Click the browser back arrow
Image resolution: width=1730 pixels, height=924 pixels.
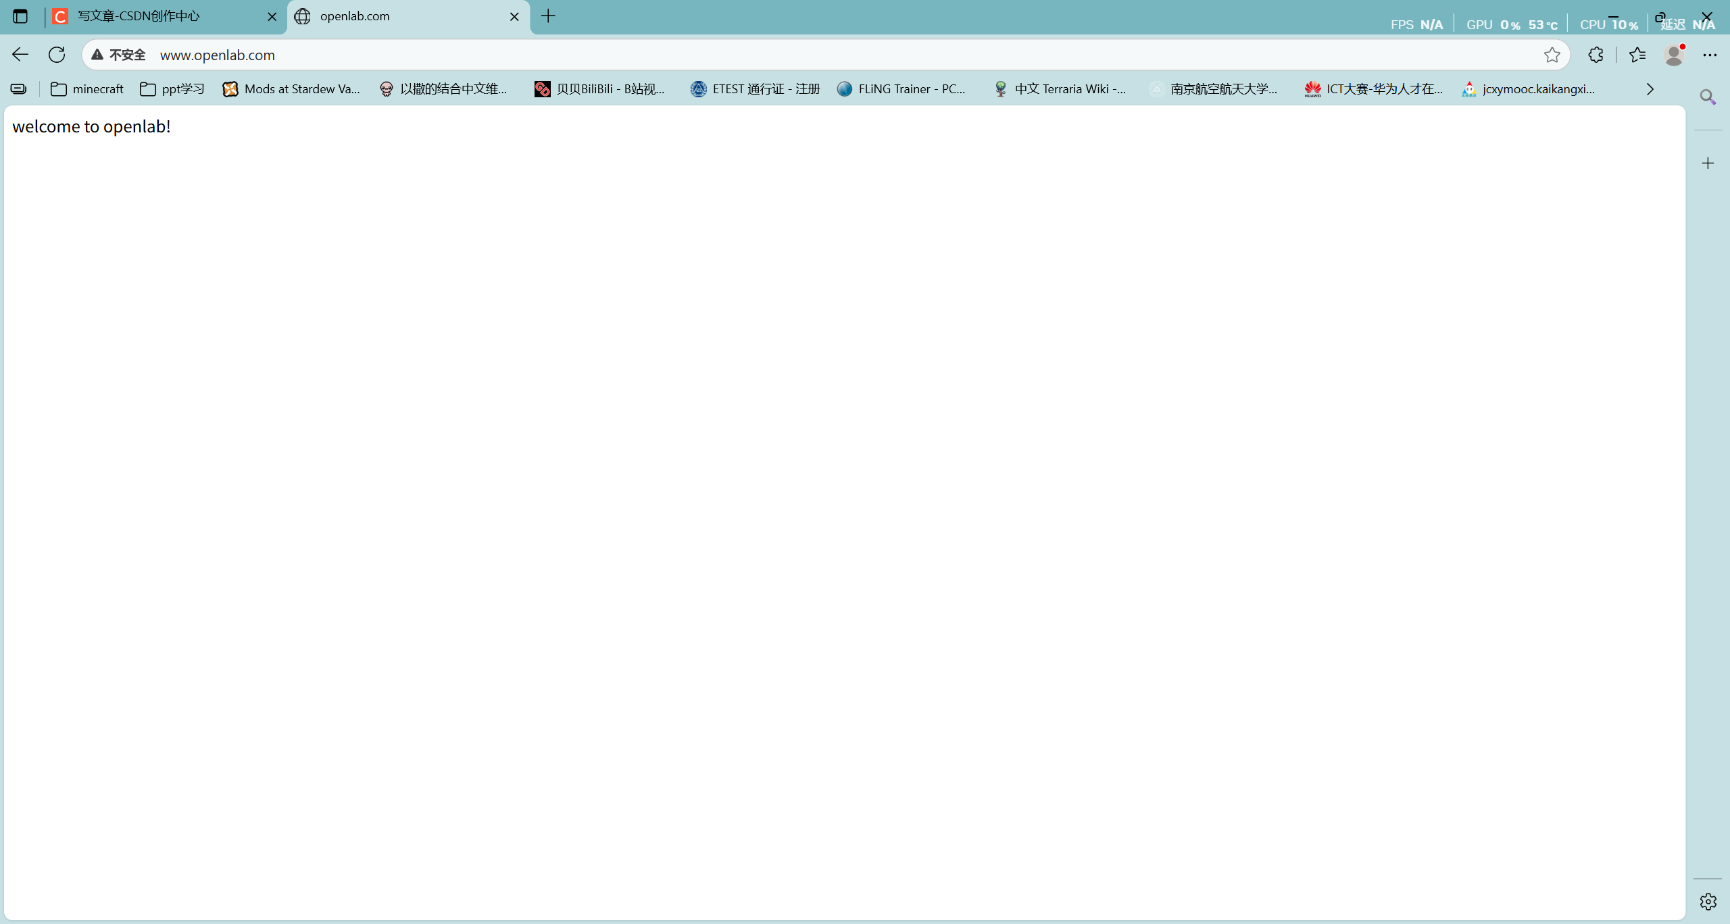coord(20,55)
